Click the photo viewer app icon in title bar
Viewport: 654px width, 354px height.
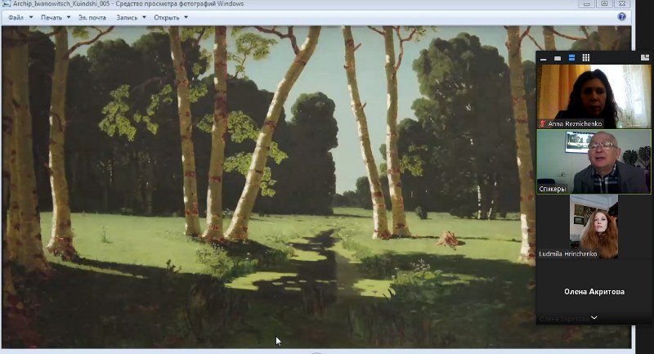click(7, 4)
